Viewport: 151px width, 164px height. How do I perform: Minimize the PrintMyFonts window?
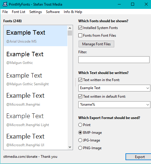[x=119, y=4]
